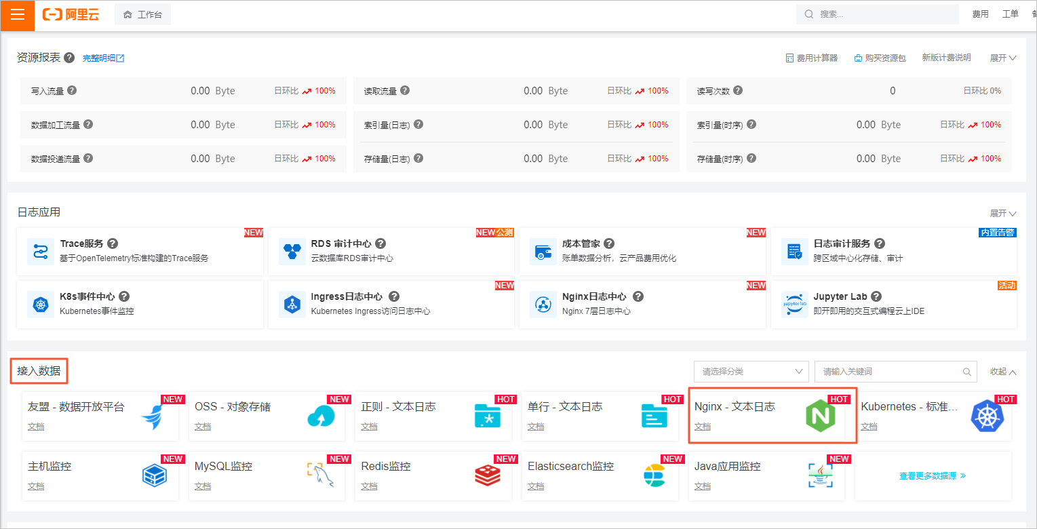Open 文档 link under MySQL监控

pos(203,486)
